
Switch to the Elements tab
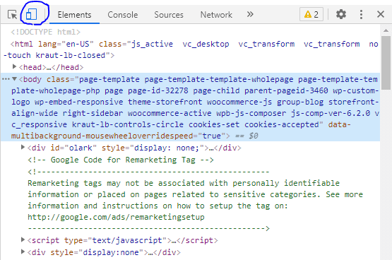(x=74, y=15)
